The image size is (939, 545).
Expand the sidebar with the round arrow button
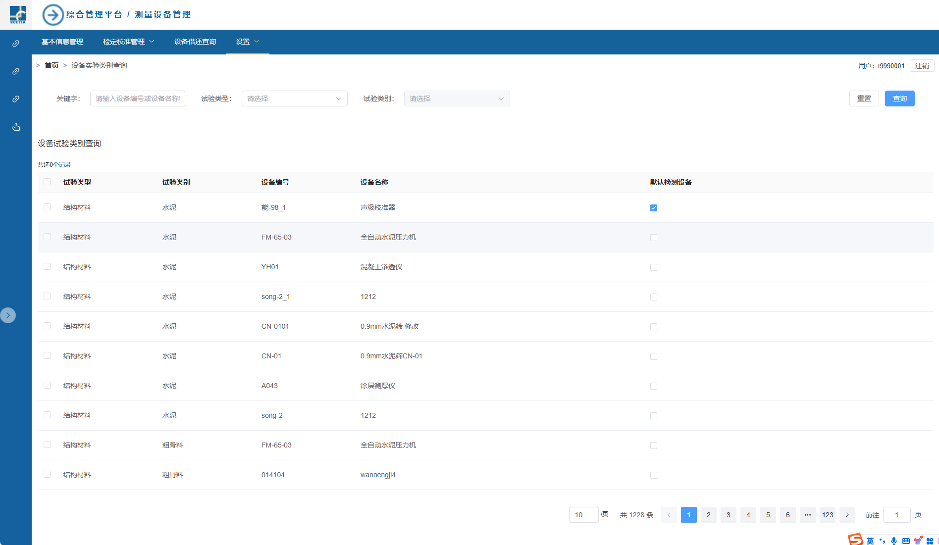(8, 315)
